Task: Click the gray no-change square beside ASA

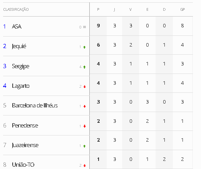Action: [x=84, y=27]
